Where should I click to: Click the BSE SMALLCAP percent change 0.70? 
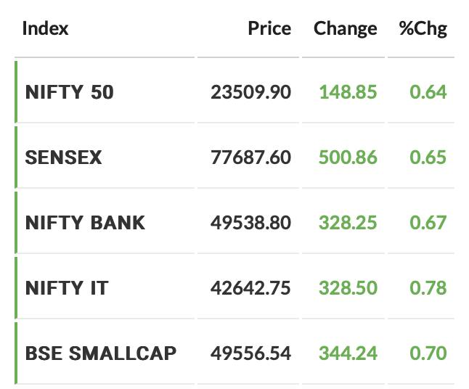(428, 353)
